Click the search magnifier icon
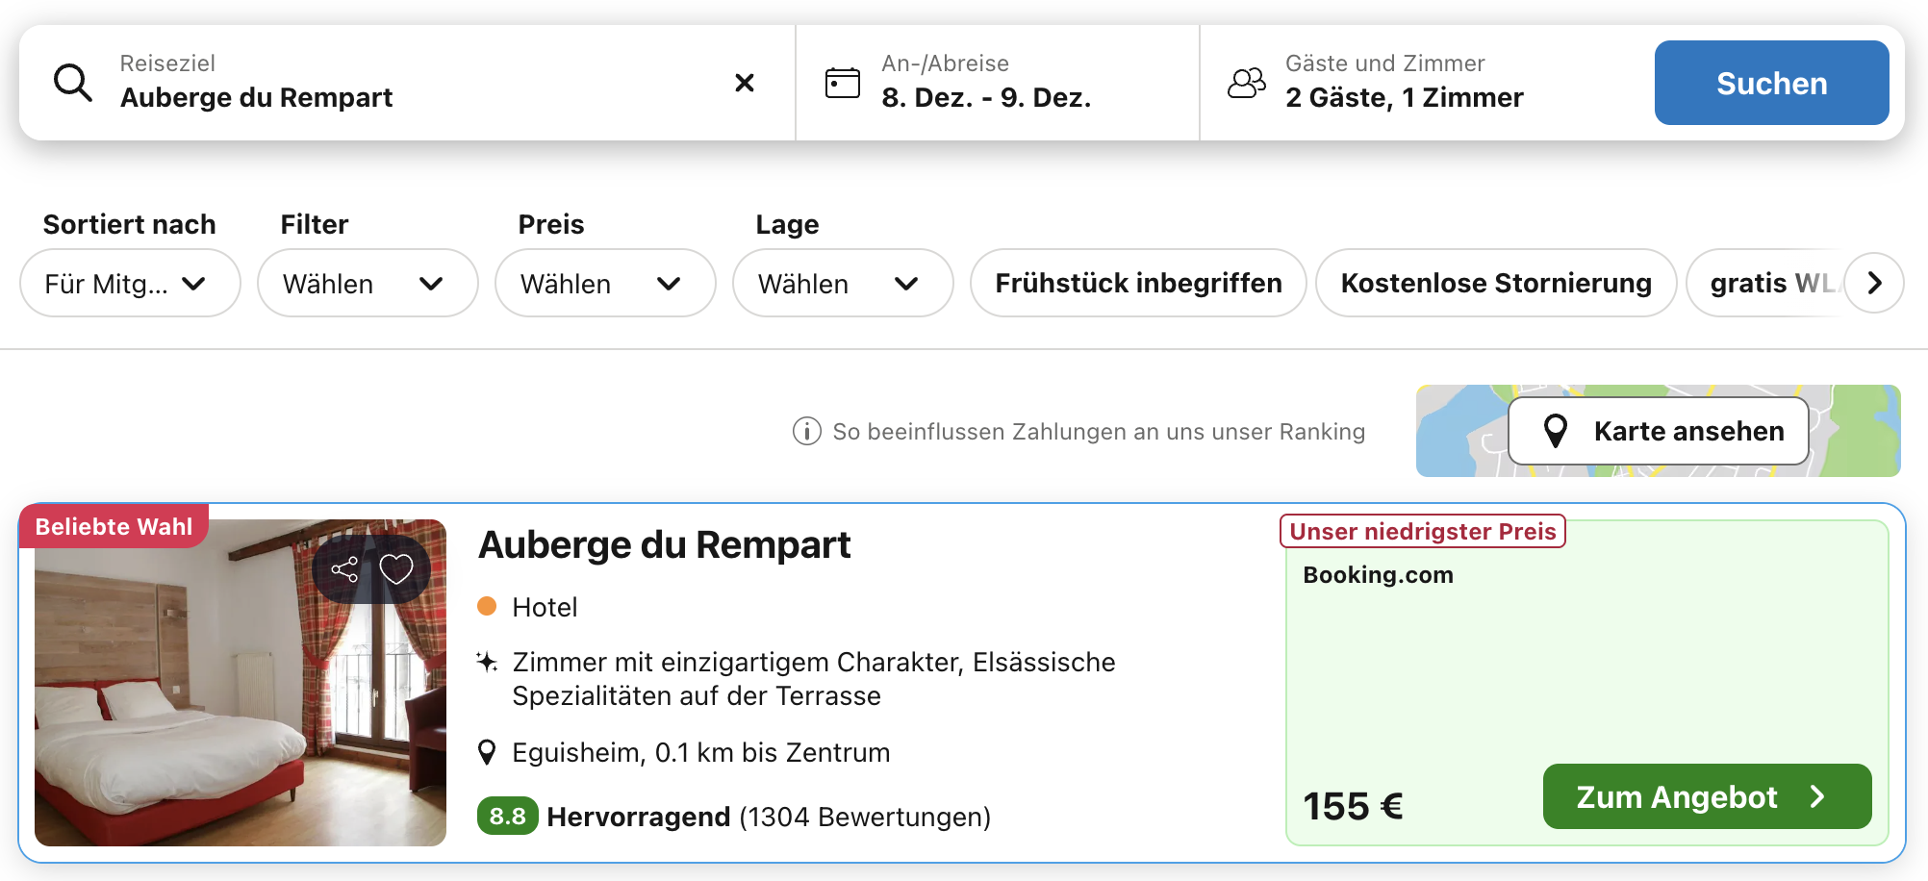1928x881 pixels. click(x=73, y=84)
